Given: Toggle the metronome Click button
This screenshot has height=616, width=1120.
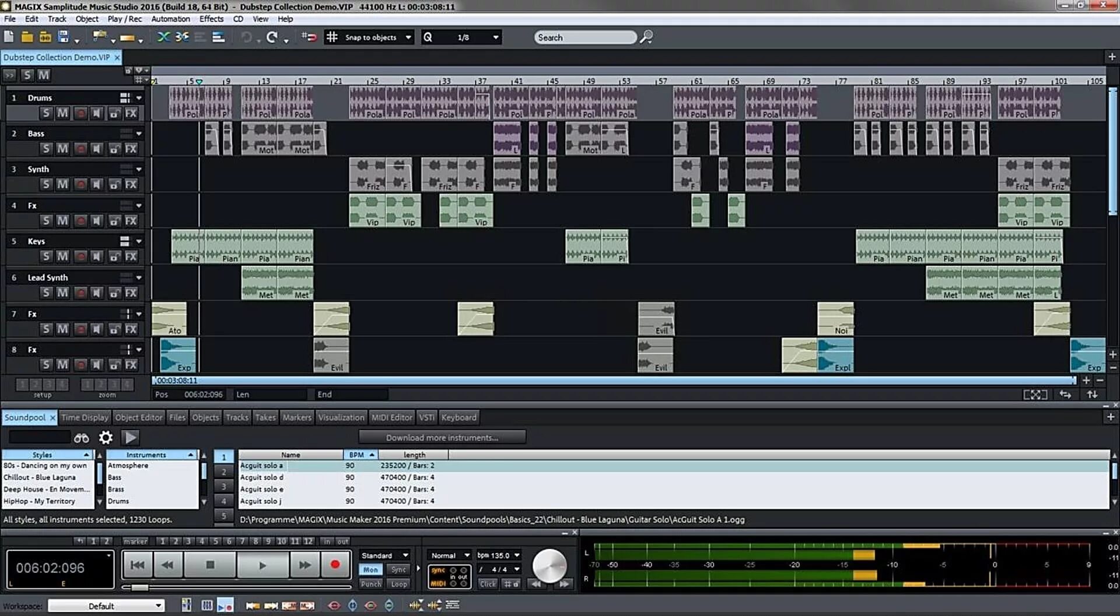Looking at the screenshot, I should pyautogui.click(x=488, y=584).
